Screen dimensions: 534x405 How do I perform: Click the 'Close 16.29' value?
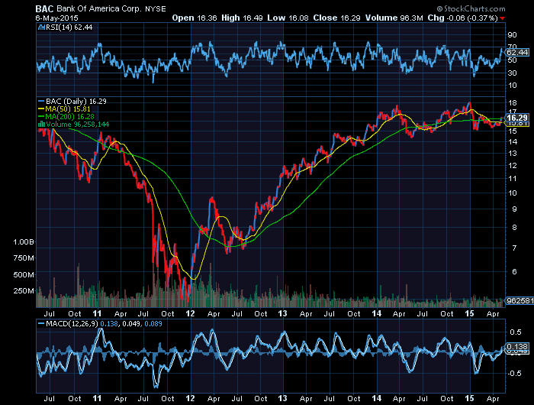[x=336, y=18]
